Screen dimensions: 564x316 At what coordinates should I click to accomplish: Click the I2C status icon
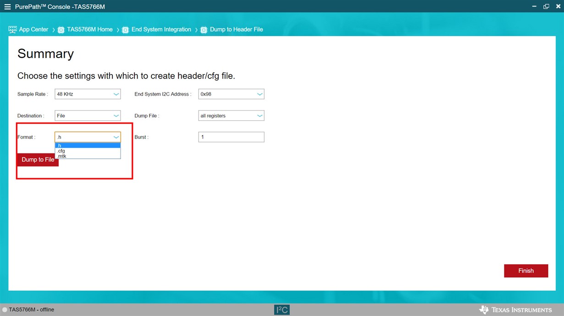click(282, 310)
